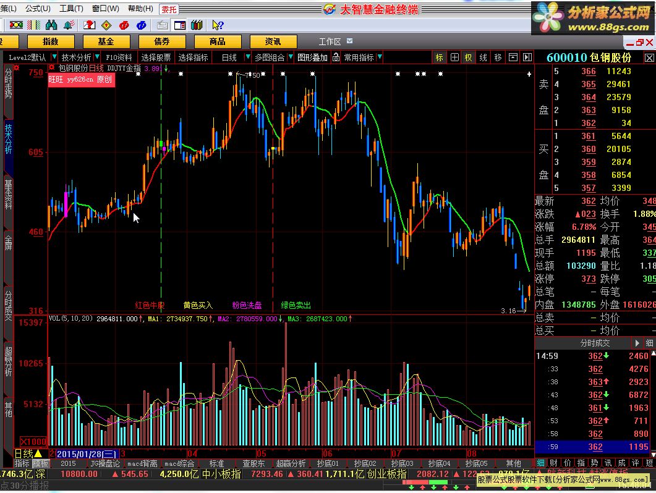Click the 细 detail button in 分时成交 header
Viewport: 656px width, 493px height.
coord(649,343)
